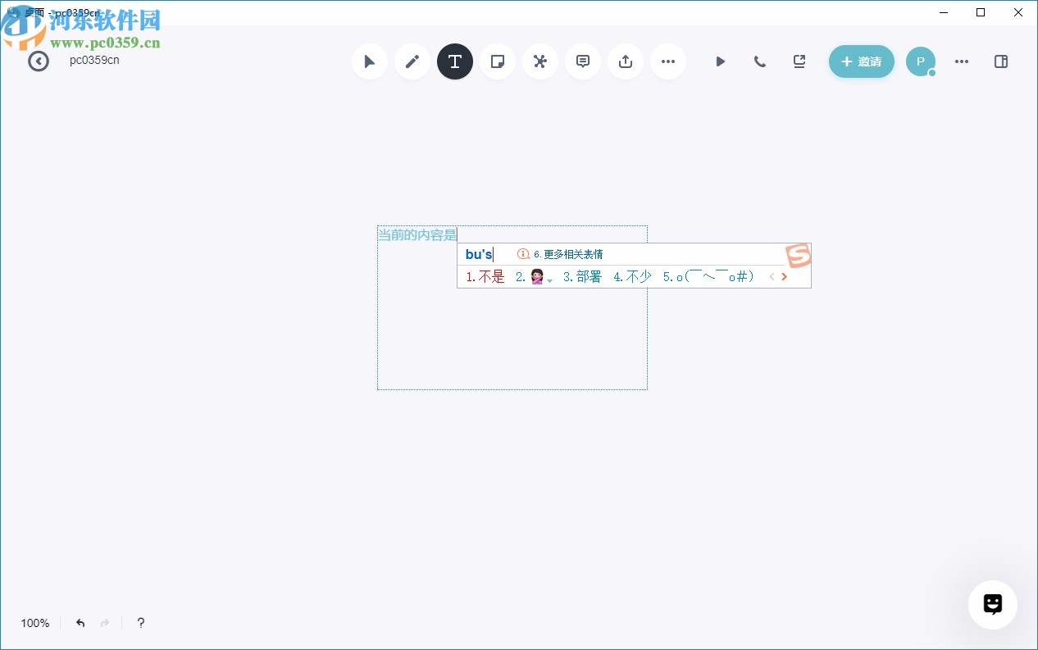Select the text tool in the toolbar

pyautogui.click(x=455, y=61)
